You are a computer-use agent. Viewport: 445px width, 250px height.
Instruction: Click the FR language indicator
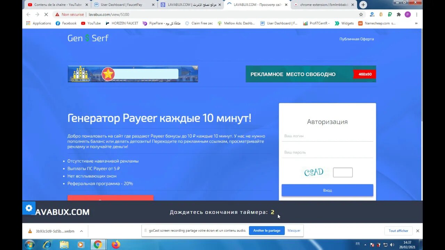pyautogui.click(x=358, y=243)
